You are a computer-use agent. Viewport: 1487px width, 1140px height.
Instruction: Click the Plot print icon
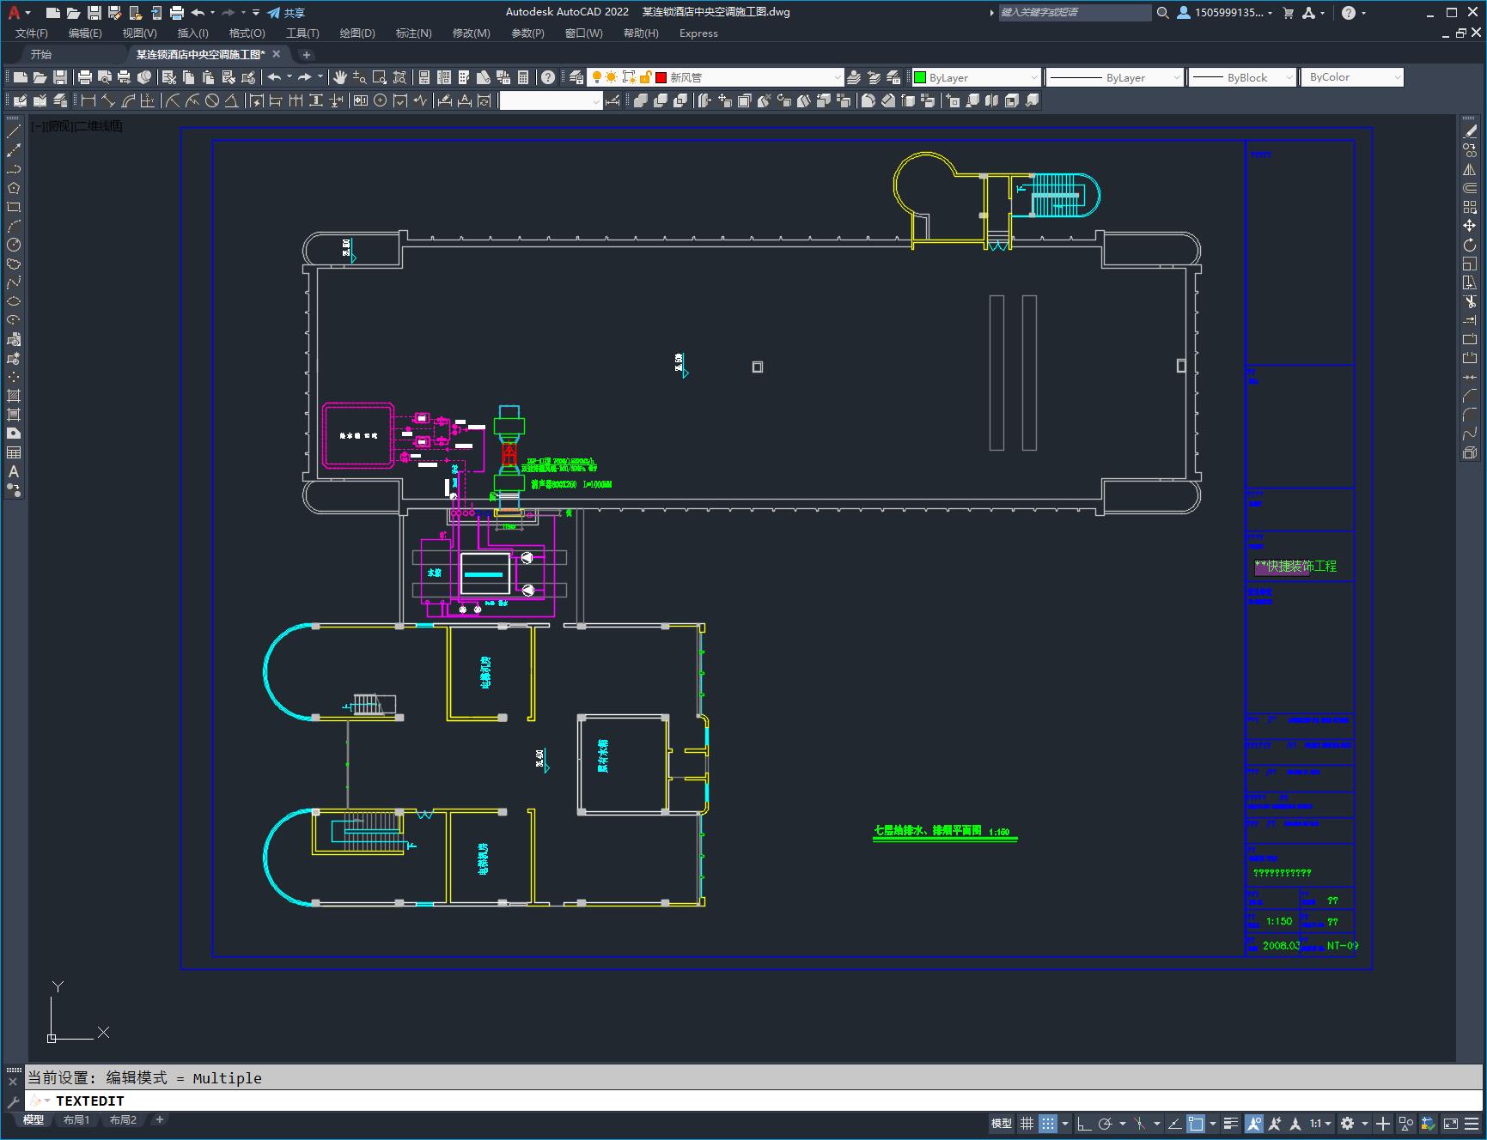pyautogui.click(x=85, y=77)
